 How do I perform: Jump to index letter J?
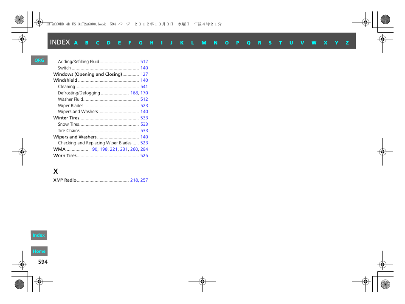tap(171, 43)
